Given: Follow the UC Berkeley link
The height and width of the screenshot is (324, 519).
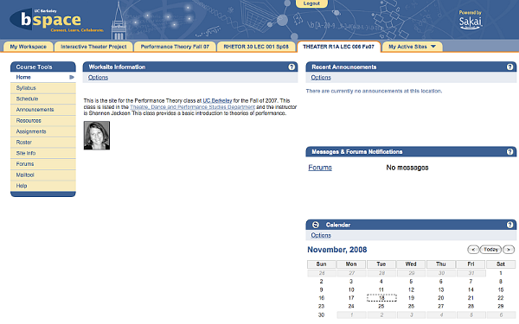Looking at the screenshot, I should pos(217,100).
